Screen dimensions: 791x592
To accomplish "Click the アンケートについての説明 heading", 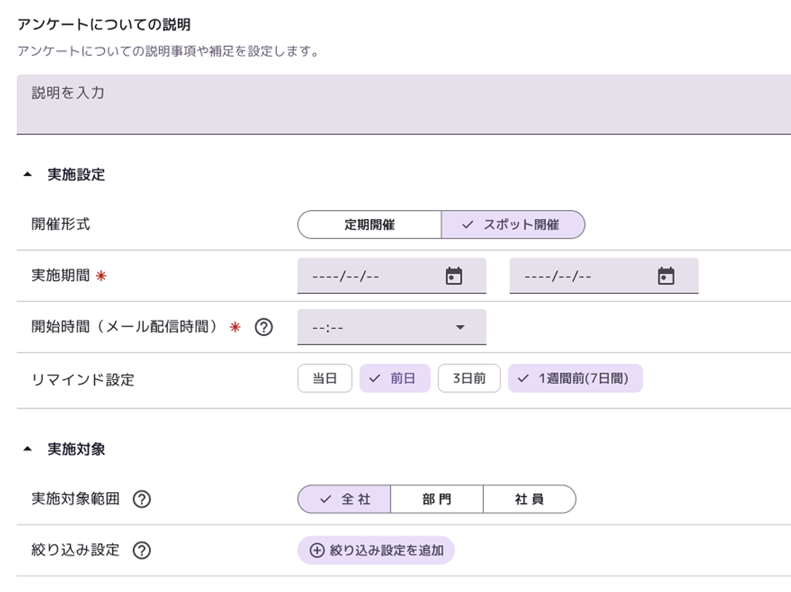I will [x=104, y=24].
